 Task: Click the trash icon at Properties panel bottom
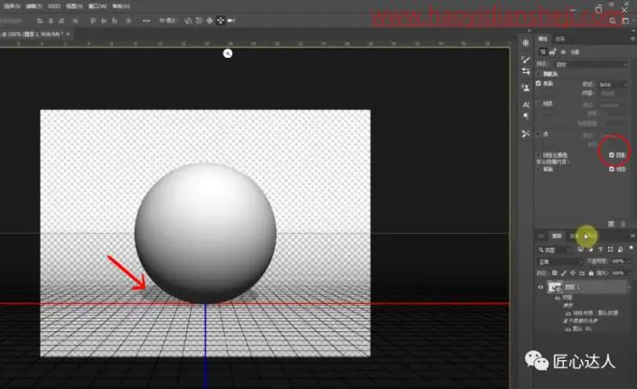623,224
